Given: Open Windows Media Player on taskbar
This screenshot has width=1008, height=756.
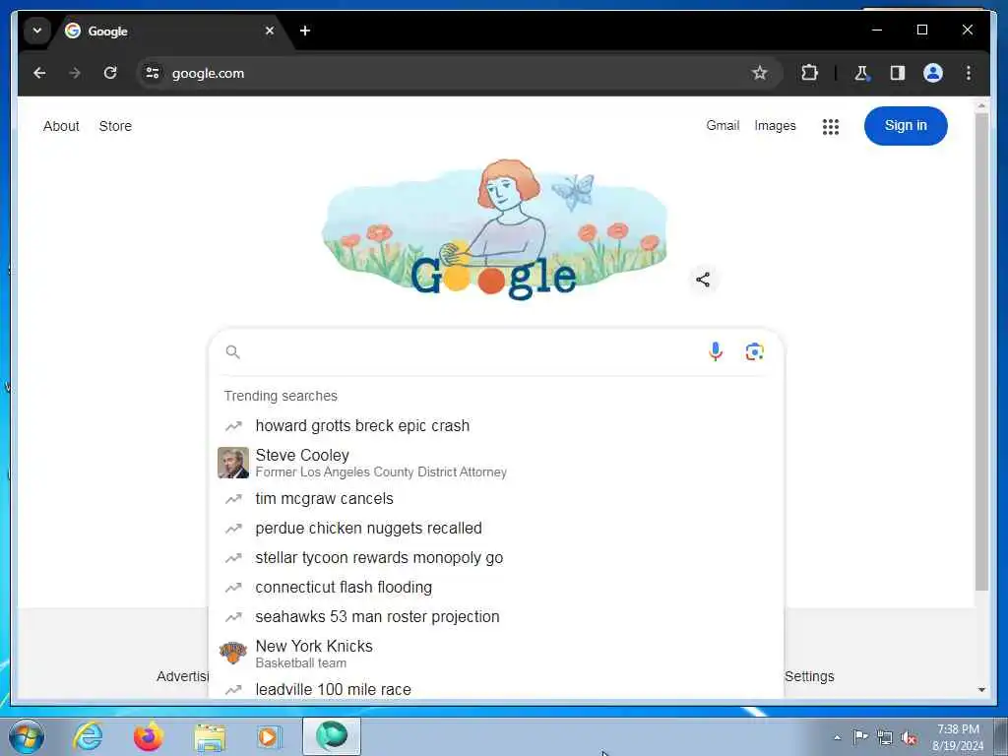Looking at the screenshot, I should pyautogui.click(x=269, y=736).
